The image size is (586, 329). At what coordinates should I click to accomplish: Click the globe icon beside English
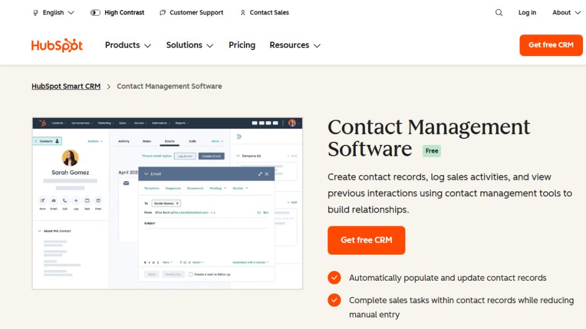tap(36, 13)
